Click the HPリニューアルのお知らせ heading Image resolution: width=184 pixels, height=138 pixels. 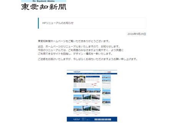58,23
